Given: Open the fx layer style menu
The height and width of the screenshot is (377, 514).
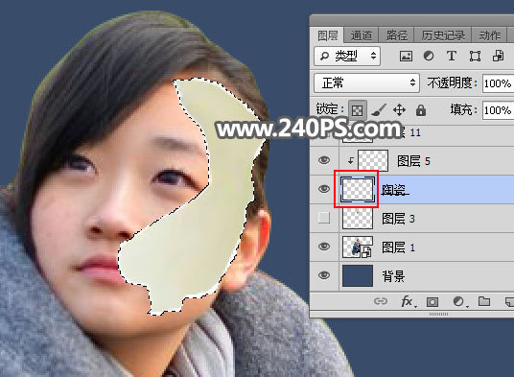Looking at the screenshot, I should click(409, 301).
